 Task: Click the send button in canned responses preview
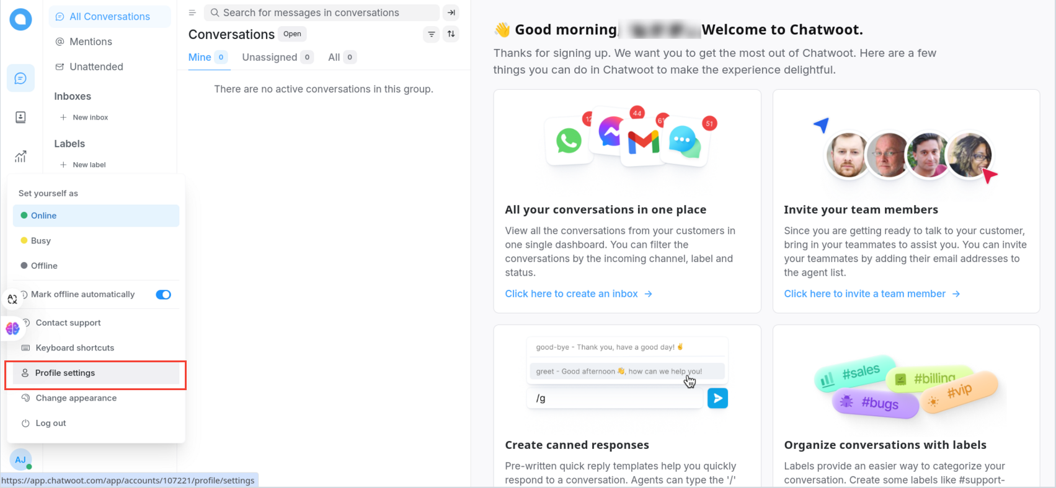[717, 398]
